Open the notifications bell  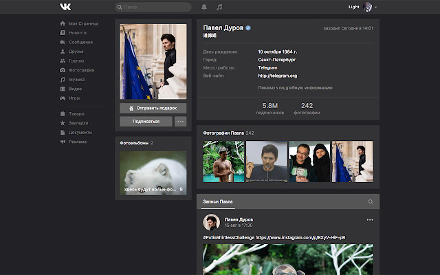[x=203, y=7]
